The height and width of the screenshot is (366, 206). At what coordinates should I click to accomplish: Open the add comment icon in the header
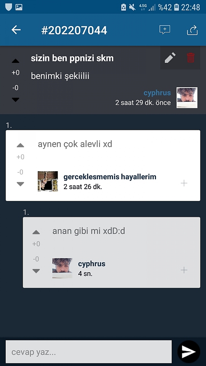pos(165,30)
